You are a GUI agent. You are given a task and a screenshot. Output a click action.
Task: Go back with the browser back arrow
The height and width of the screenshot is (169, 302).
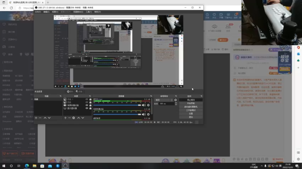tap(4, 8)
